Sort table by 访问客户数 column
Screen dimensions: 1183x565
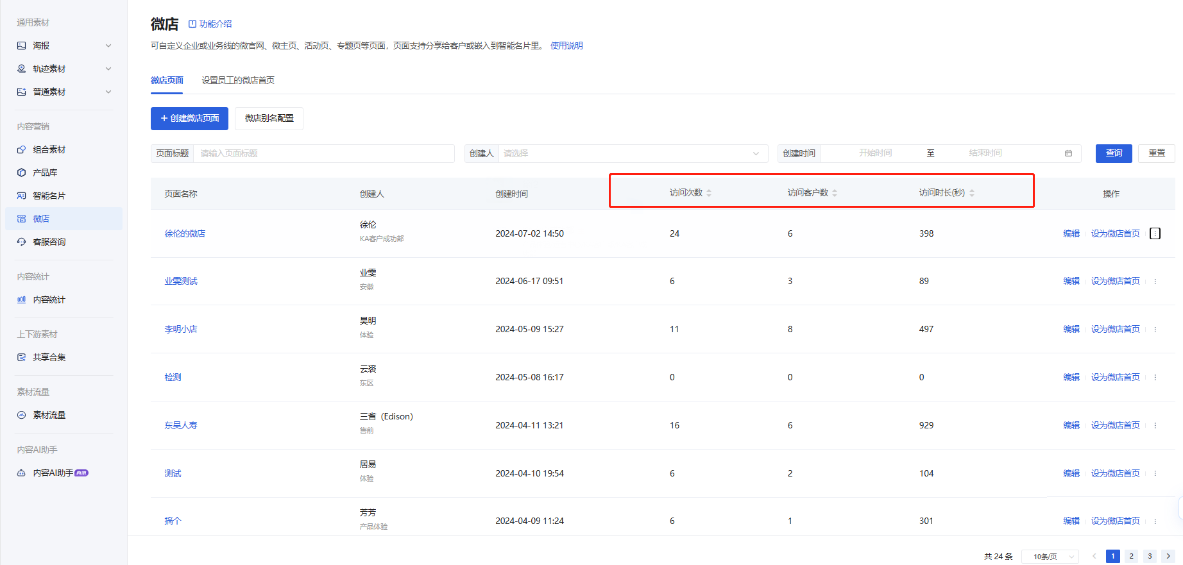tap(835, 193)
